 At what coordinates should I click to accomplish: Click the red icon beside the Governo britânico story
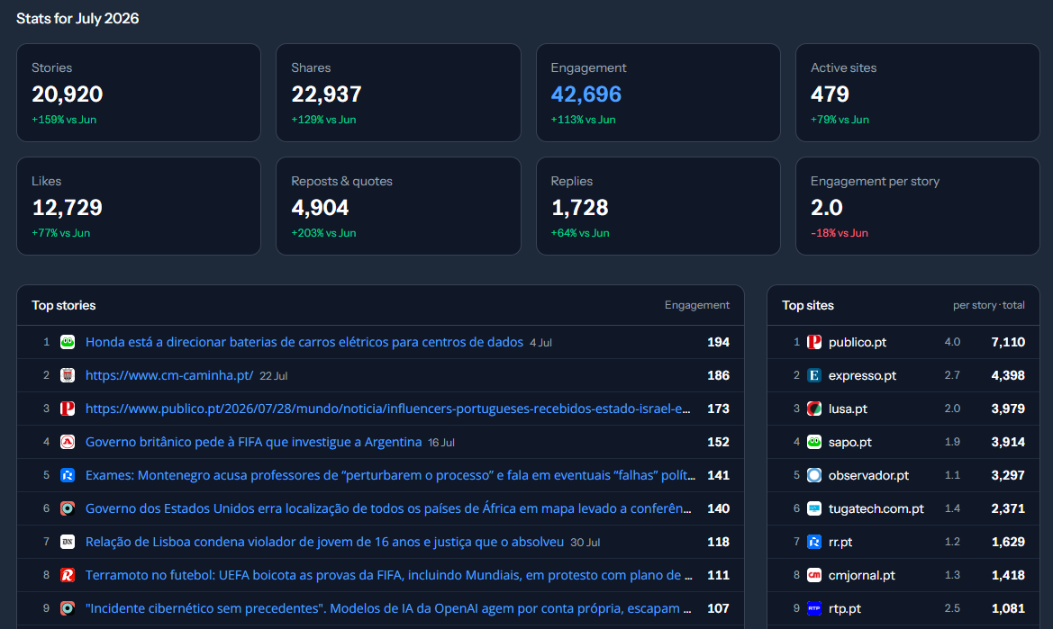coord(68,442)
